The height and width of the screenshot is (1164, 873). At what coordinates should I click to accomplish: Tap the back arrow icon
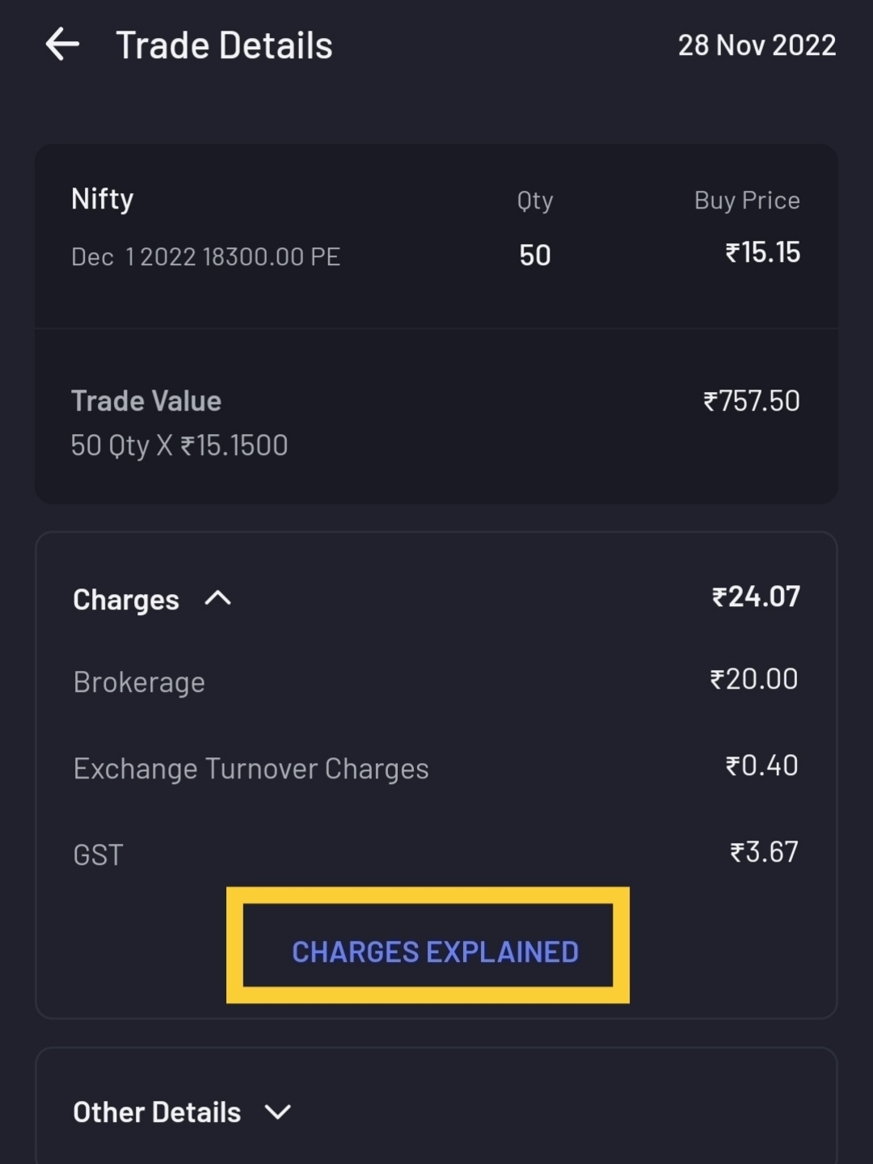tap(62, 44)
